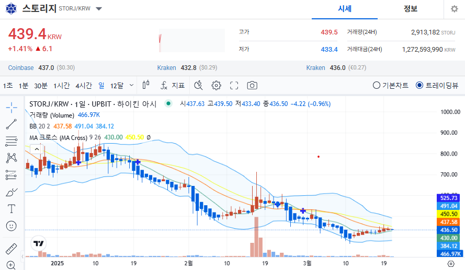Select the 12달 timeframe
Image resolution: width=465 pixels, height=270 pixels.
tap(117, 86)
